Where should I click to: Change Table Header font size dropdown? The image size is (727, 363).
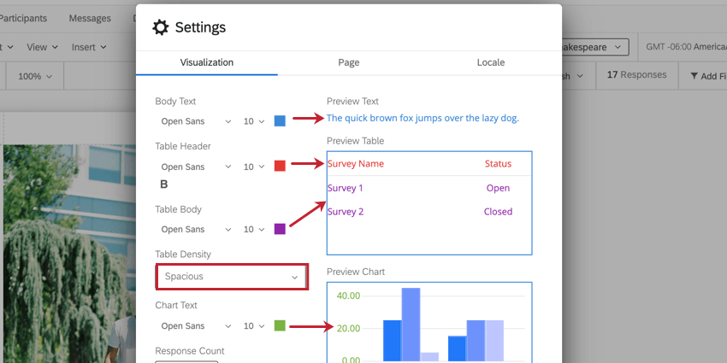pyautogui.click(x=254, y=167)
